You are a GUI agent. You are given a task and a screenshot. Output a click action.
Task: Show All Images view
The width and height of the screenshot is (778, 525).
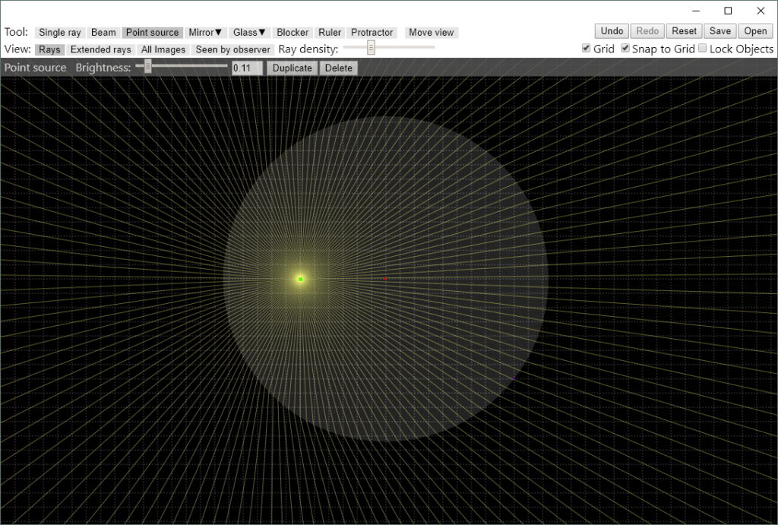click(x=163, y=49)
